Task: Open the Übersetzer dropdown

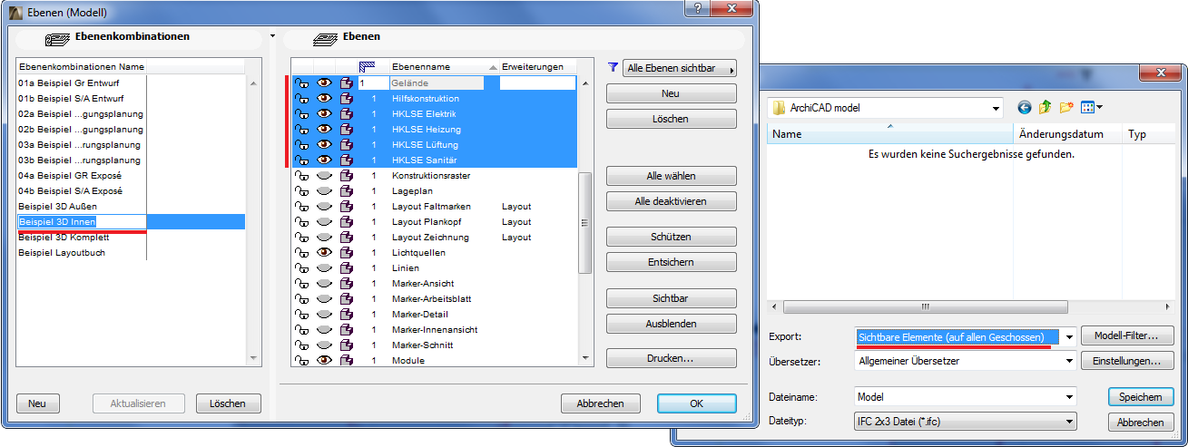Action: click(x=1068, y=361)
